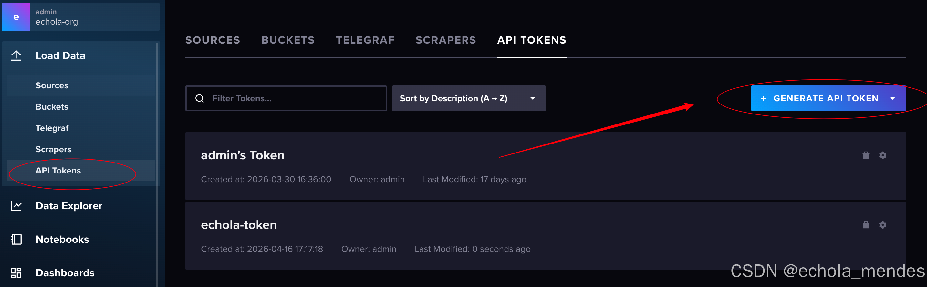Delete admin's Token via trash icon
The width and height of the screenshot is (927, 287).
click(x=866, y=155)
